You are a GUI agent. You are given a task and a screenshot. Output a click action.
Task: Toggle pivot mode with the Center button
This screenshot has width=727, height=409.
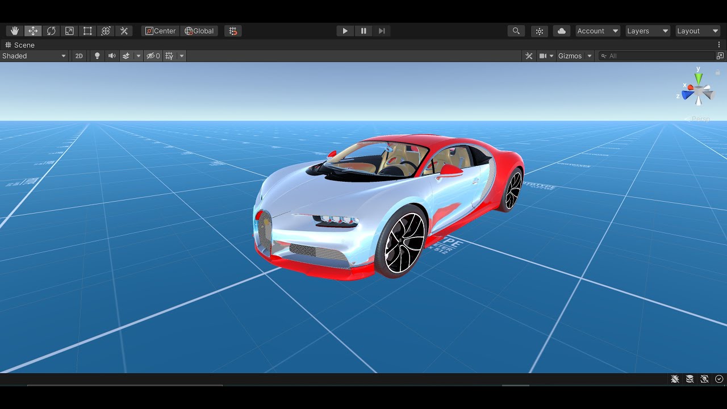[161, 31]
